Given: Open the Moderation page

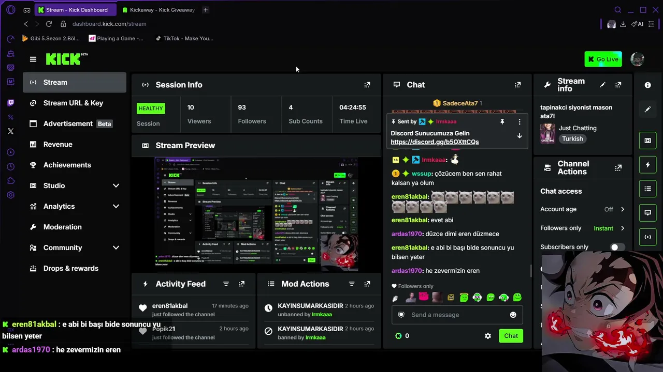Looking at the screenshot, I should 75,227.
